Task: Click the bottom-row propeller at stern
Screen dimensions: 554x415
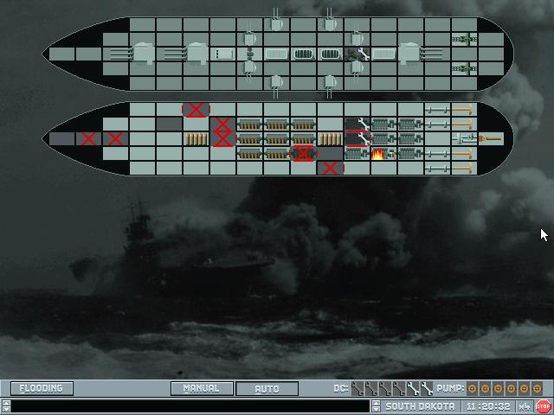Action: coord(462,169)
